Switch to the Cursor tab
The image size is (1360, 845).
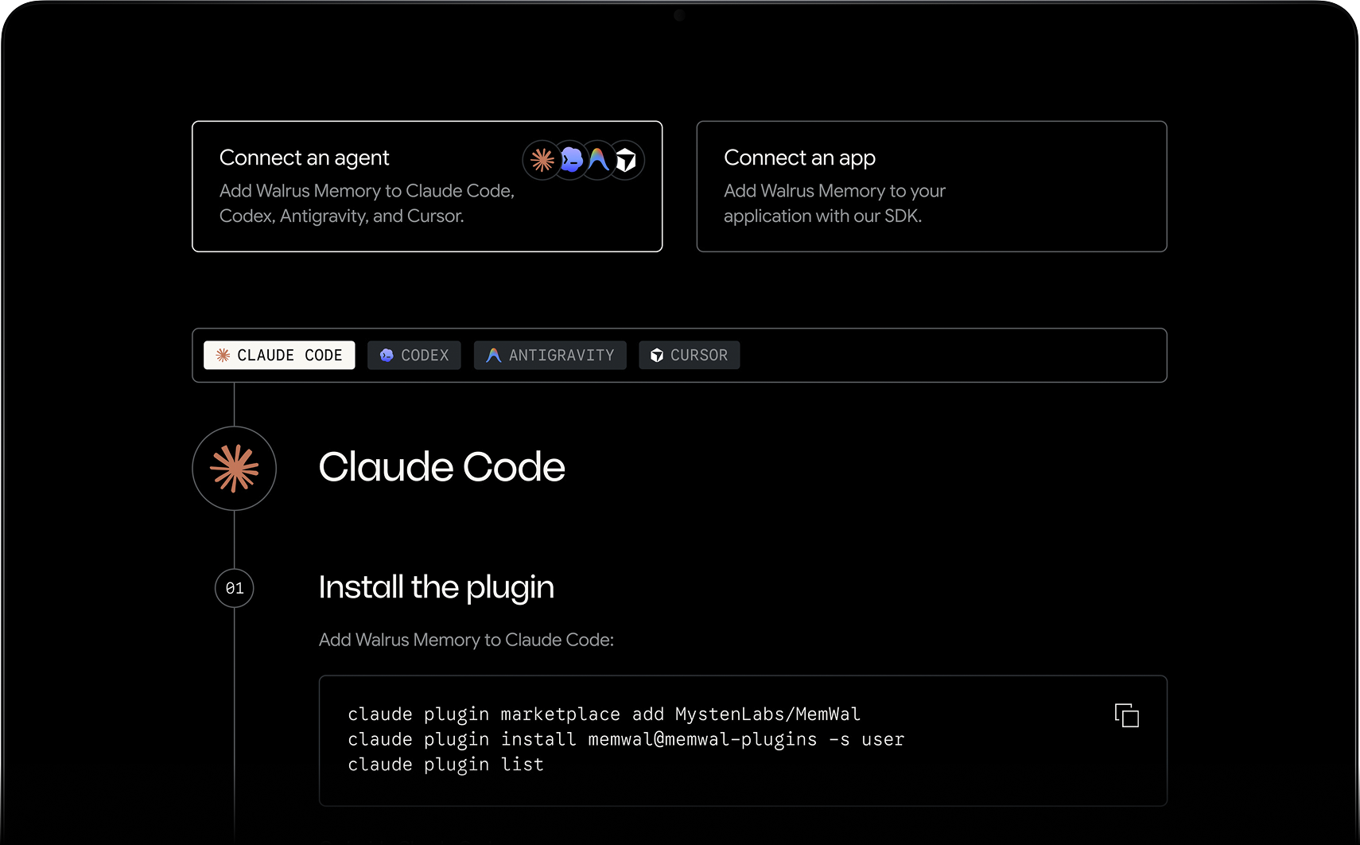pyautogui.click(x=690, y=355)
